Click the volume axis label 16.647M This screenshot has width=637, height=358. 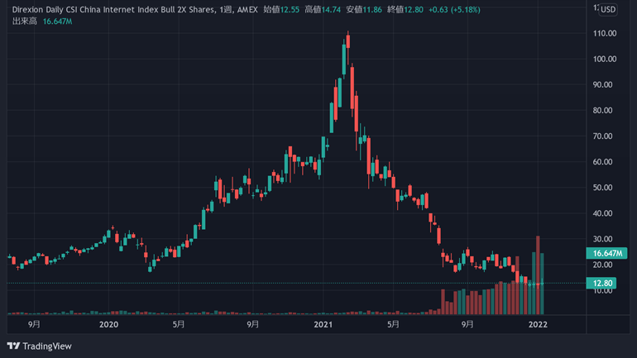[x=606, y=253]
